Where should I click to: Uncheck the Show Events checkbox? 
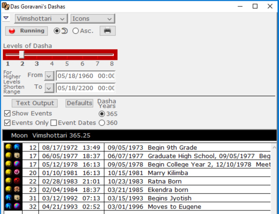point(7,114)
